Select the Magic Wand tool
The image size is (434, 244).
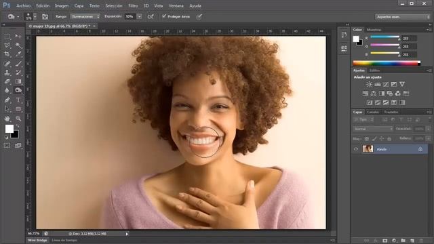[18, 45]
